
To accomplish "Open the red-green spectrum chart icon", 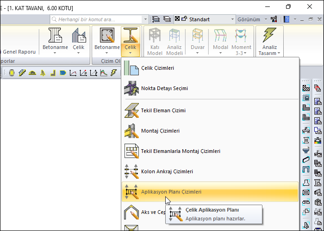I will click(104, 73).
